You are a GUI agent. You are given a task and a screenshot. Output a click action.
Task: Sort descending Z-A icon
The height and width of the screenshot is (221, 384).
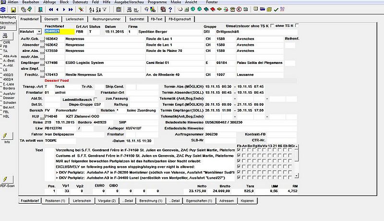click(x=98, y=10)
